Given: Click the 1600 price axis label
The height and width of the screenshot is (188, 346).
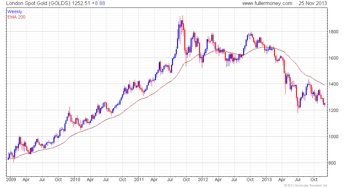Looking at the screenshot, I should pyautogui.click(x=333, y=58).
